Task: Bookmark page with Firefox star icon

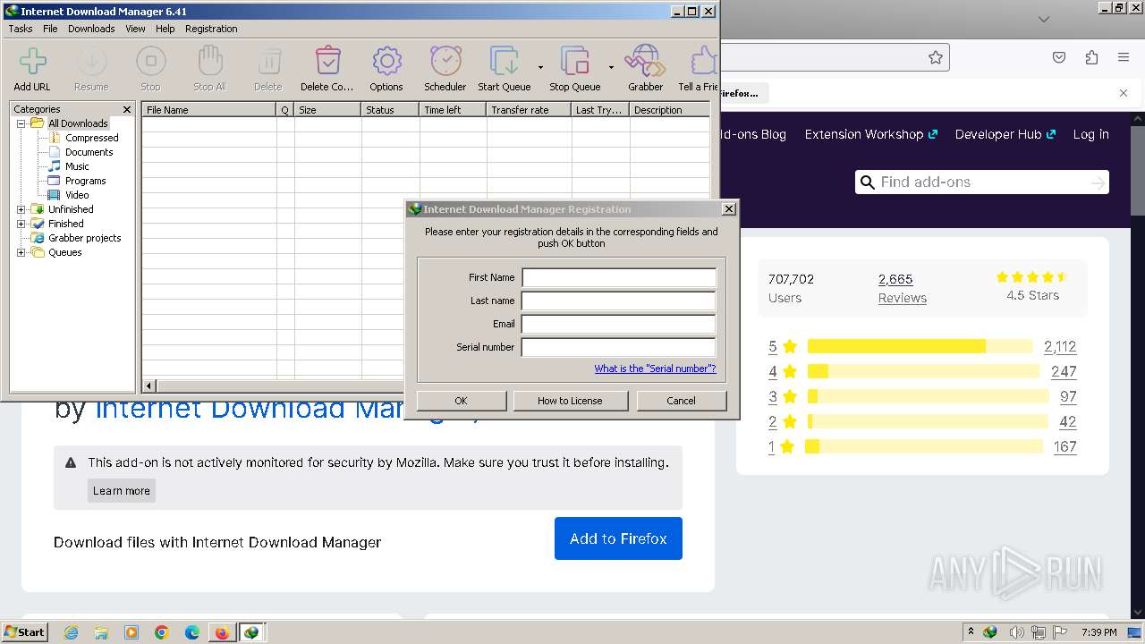Action: (x=936, y=57)
